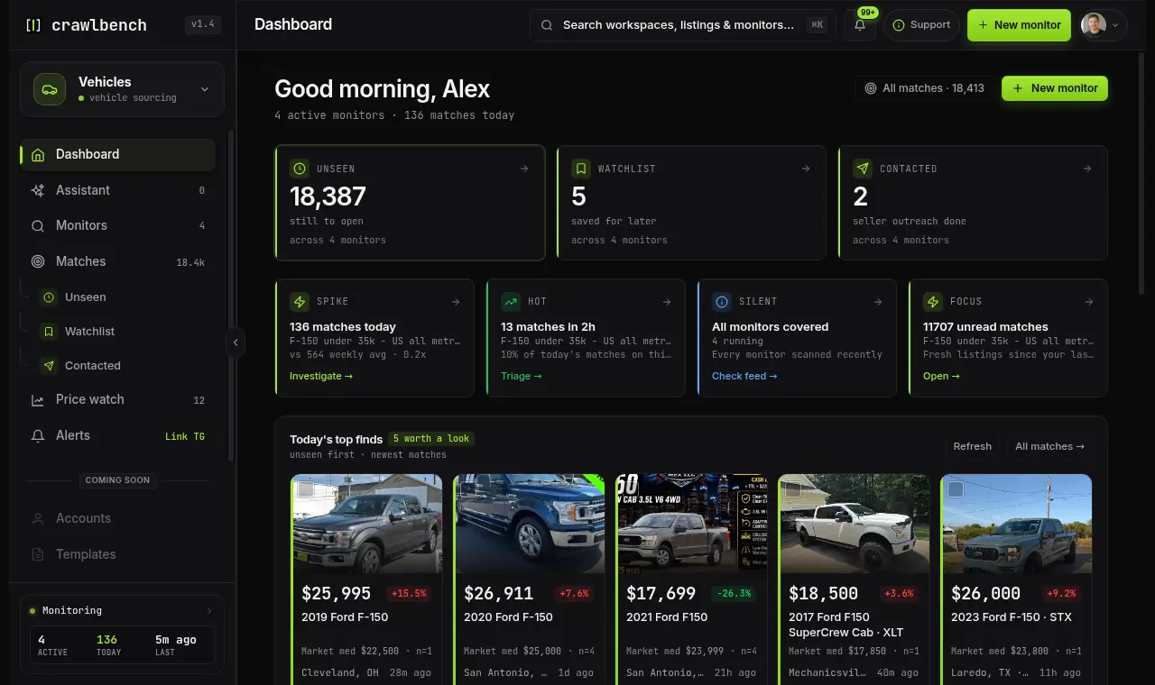The width and height of the screenshot is (1155, 685).
Task: Open Alerts in sidebar
Action: click(x=118, y=435)
